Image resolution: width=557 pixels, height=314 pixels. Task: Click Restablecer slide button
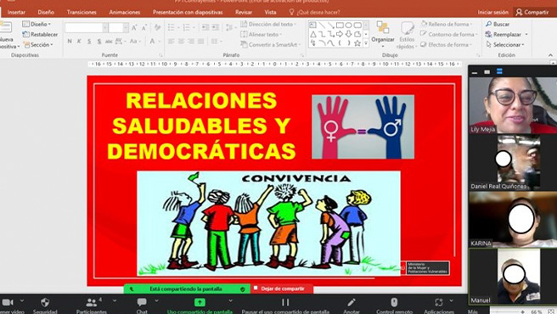click(x=40, y=35)
